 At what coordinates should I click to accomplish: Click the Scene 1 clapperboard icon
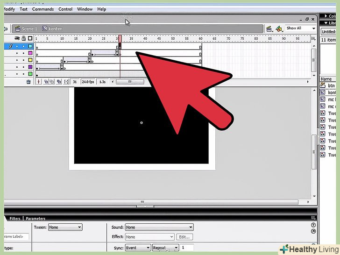tap(18, 28)
